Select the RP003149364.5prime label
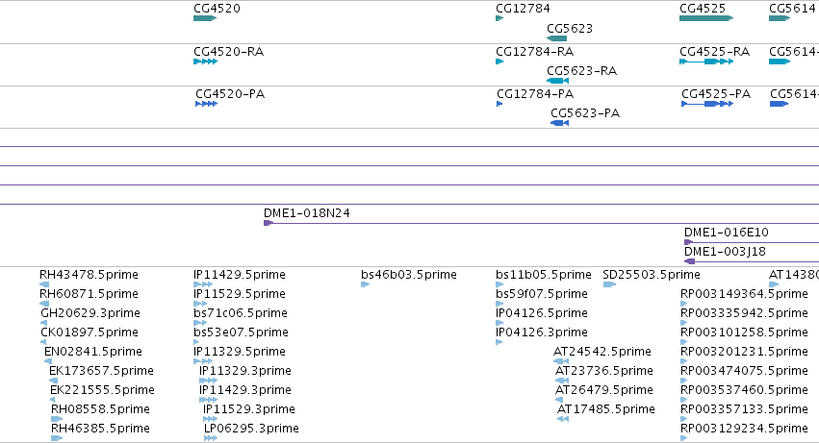The width and height of the screenshot is (819, 443). pyautogui.click(x=744, y=294)
